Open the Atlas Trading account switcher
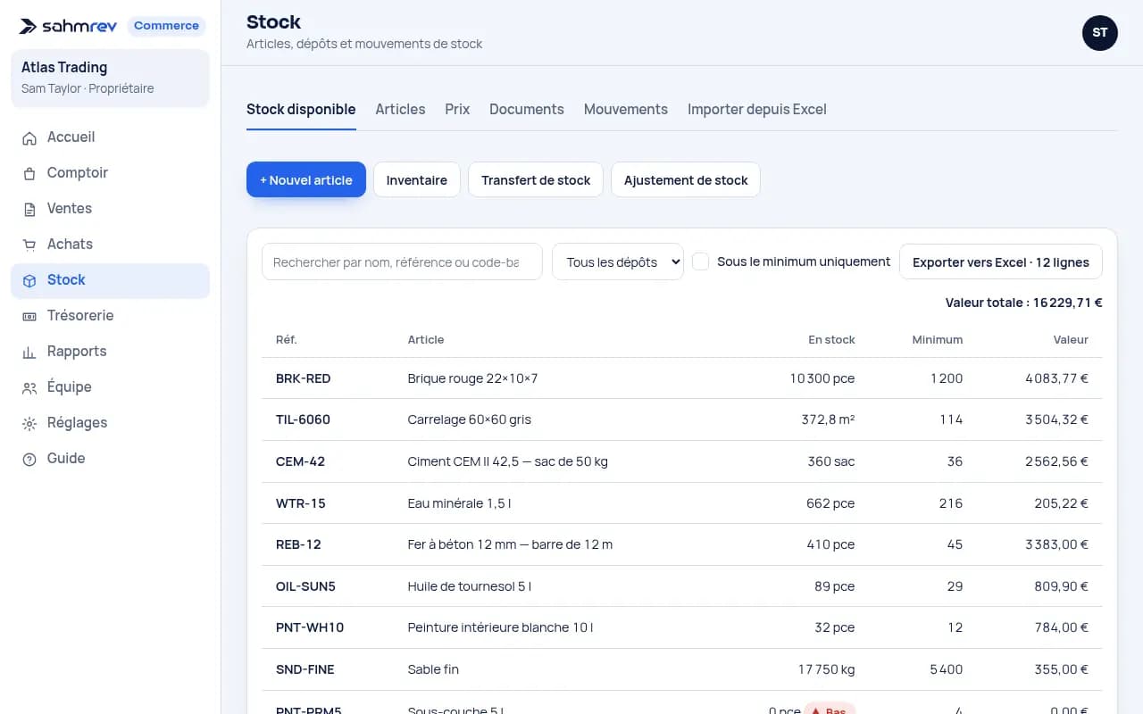The image size is (1143, 714). tap(110, 78)
